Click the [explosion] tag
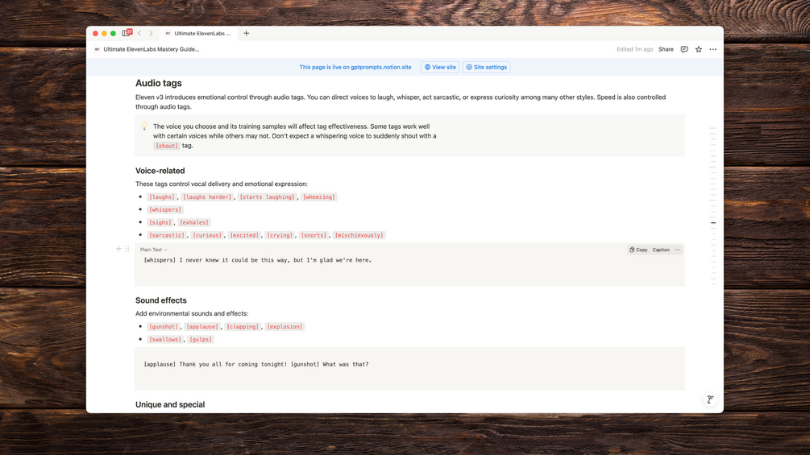 pyautogui.click(x=285, y=326)
